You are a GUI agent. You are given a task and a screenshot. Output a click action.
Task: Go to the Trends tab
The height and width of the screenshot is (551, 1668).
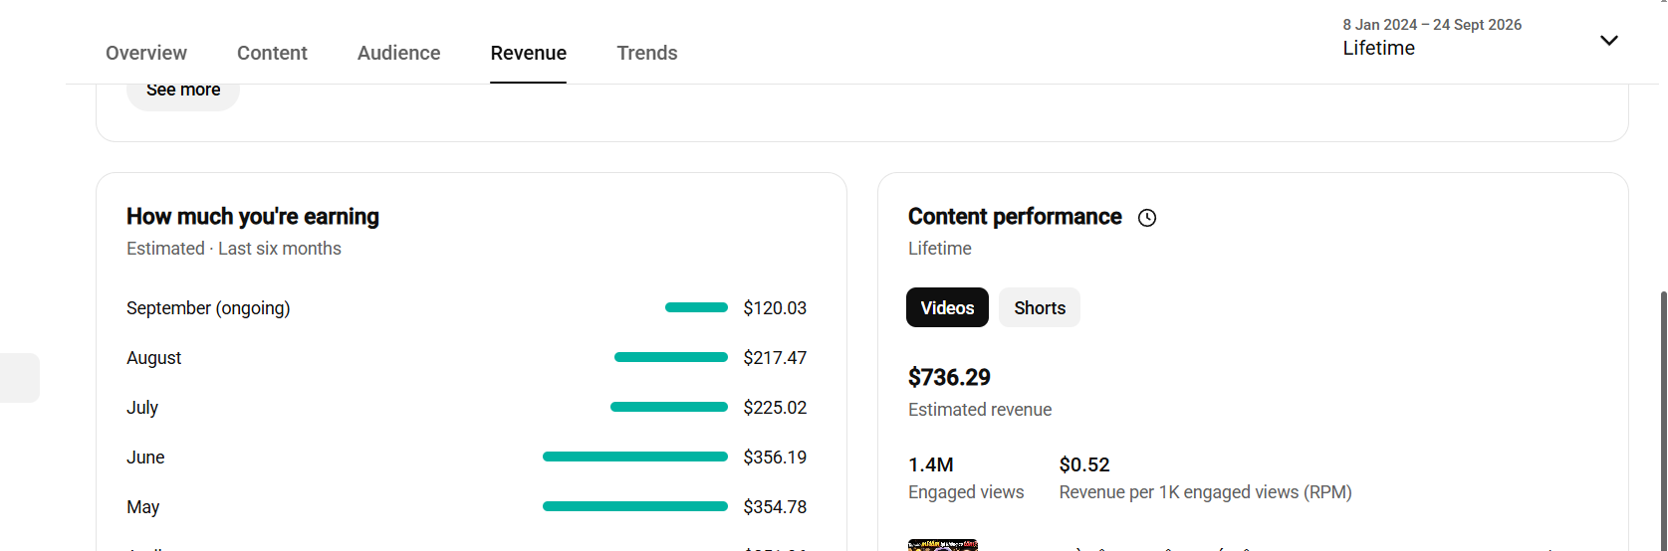tap(646, 53)
